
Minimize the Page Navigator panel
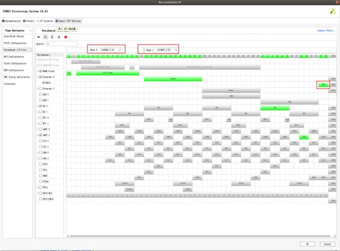(30, 31)
